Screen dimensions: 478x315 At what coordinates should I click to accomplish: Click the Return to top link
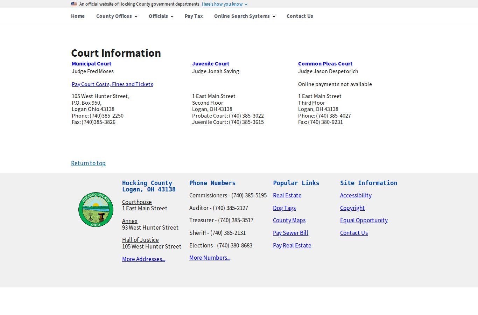(88, 163)
